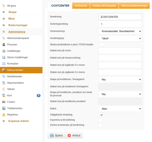Click the Spara button
Image resolution: width=152 pixels, height=142 pixels.
[56, 135]
